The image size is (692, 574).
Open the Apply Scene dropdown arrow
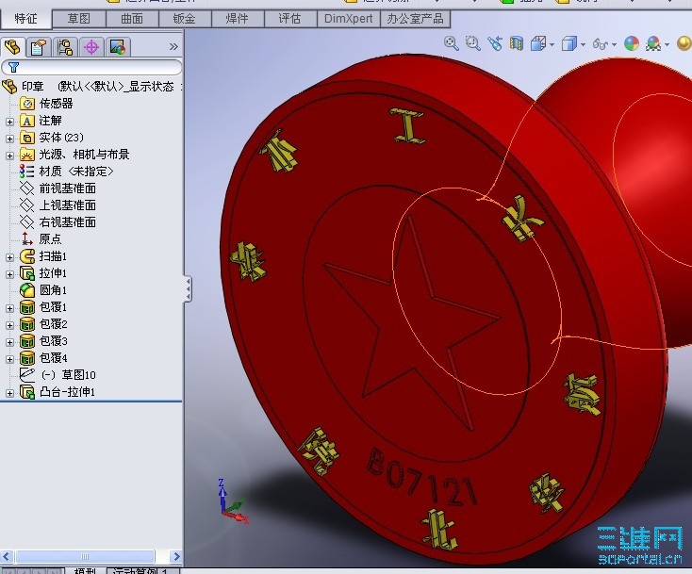click(667, 44)
